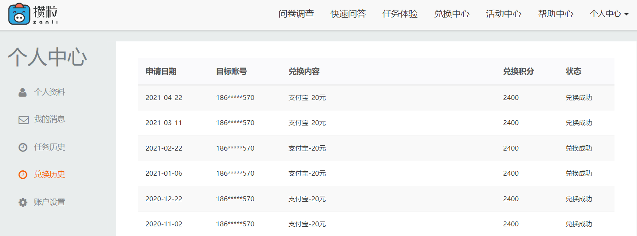View 任务历史 in the sidebar

(x=49, y=147)
